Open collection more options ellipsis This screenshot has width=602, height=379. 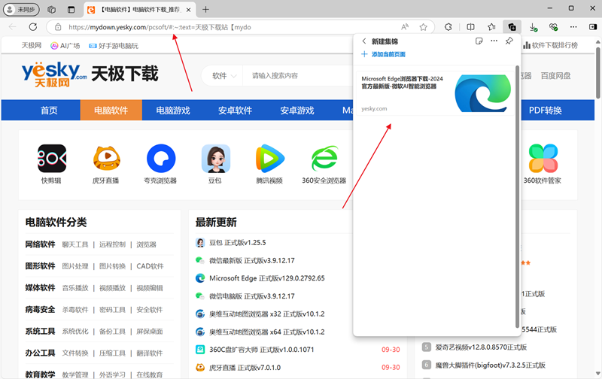pyautogui.click(x=494, y=41)
